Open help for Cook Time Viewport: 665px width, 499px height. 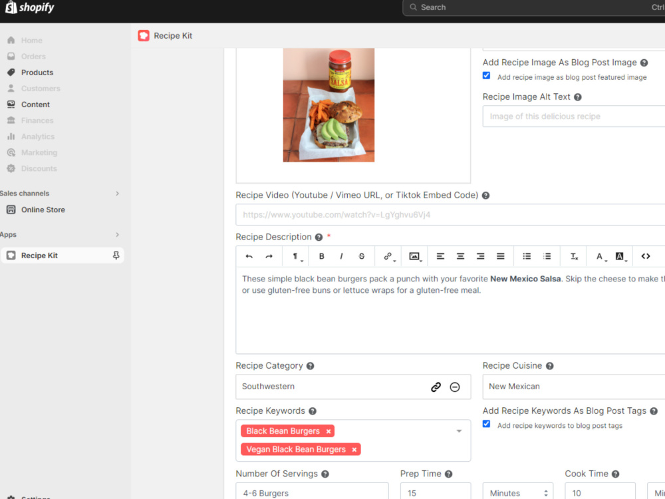616,474
